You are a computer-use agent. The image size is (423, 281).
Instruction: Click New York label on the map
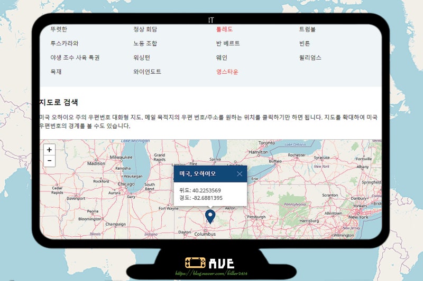click(358, 217)
